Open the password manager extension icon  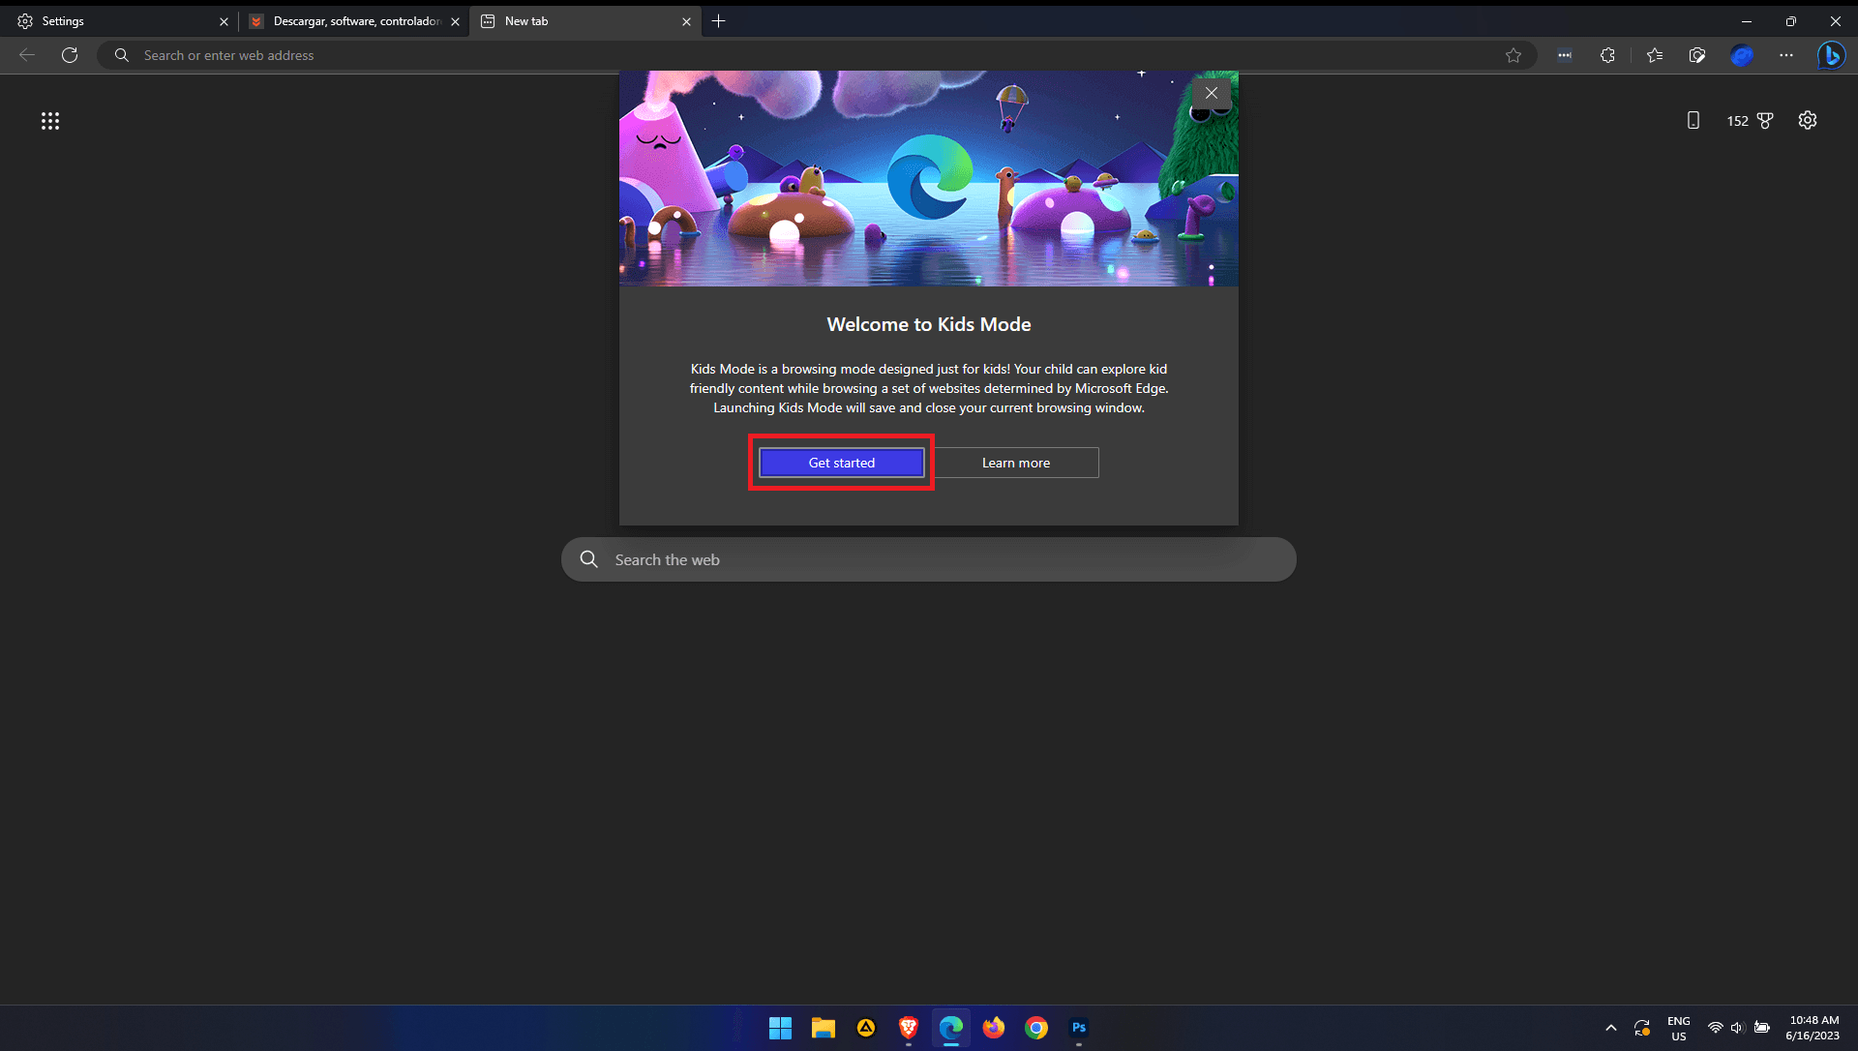coord(1565,55)
